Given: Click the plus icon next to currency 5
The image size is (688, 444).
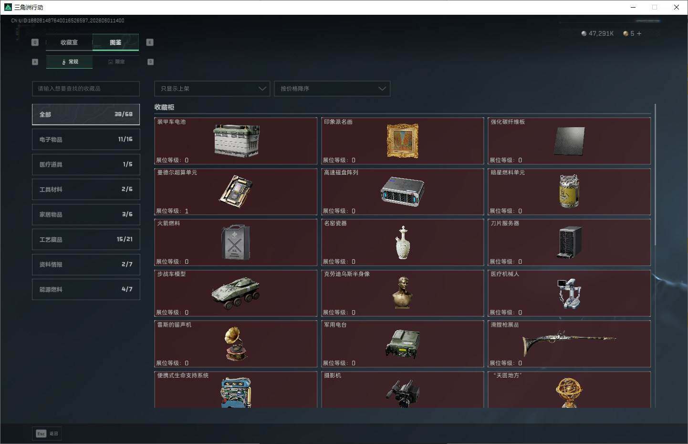Looking at the screenshot, I should click(x=639, y=33).
